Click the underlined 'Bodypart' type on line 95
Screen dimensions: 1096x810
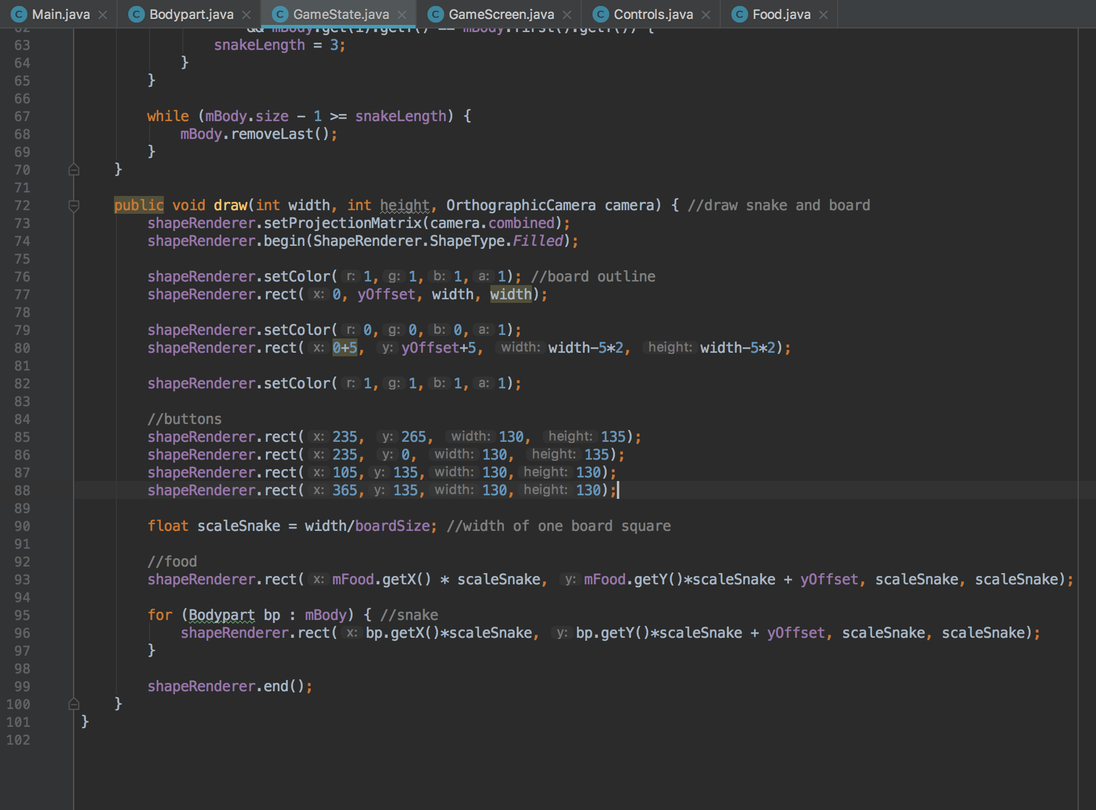coord(222,615)
